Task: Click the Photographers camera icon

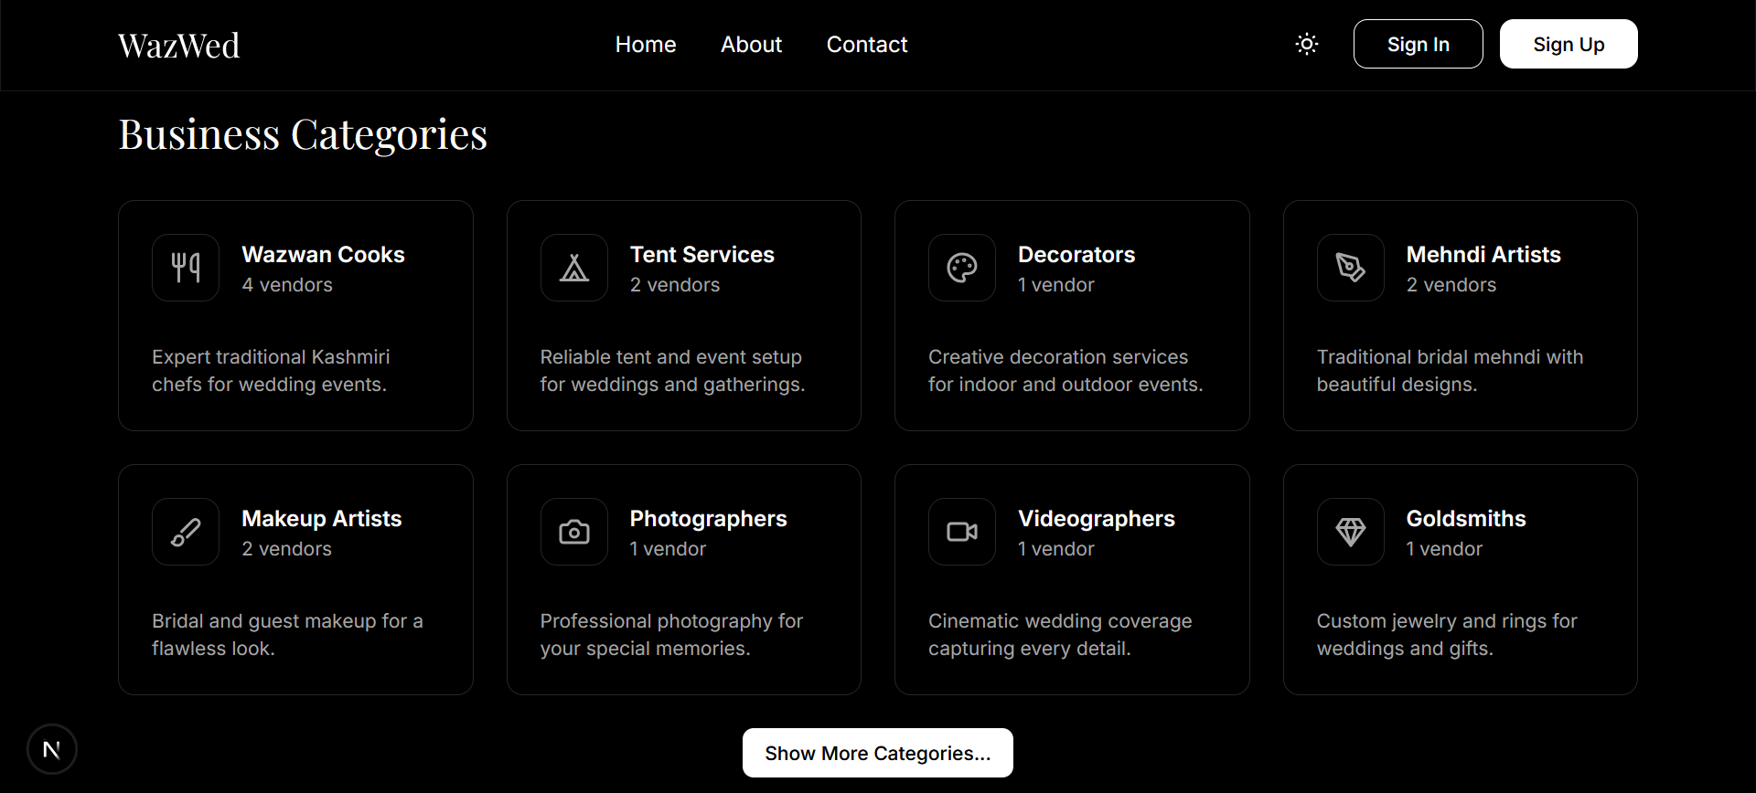Action: click(x=574, y=532)
